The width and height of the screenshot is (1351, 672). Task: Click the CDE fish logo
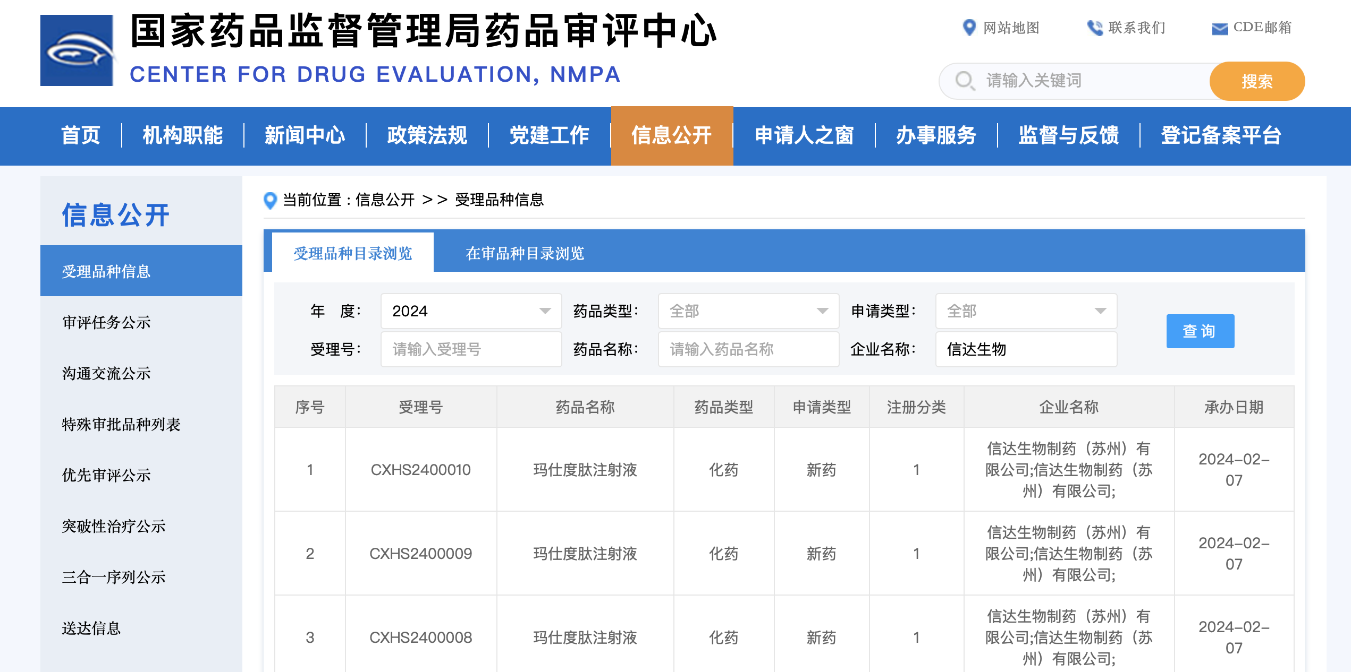[x=77, y=49]
